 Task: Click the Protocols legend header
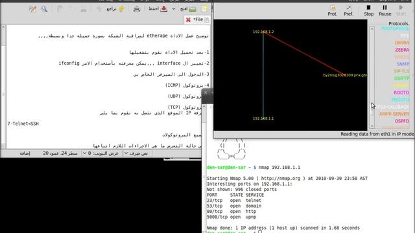398,23
